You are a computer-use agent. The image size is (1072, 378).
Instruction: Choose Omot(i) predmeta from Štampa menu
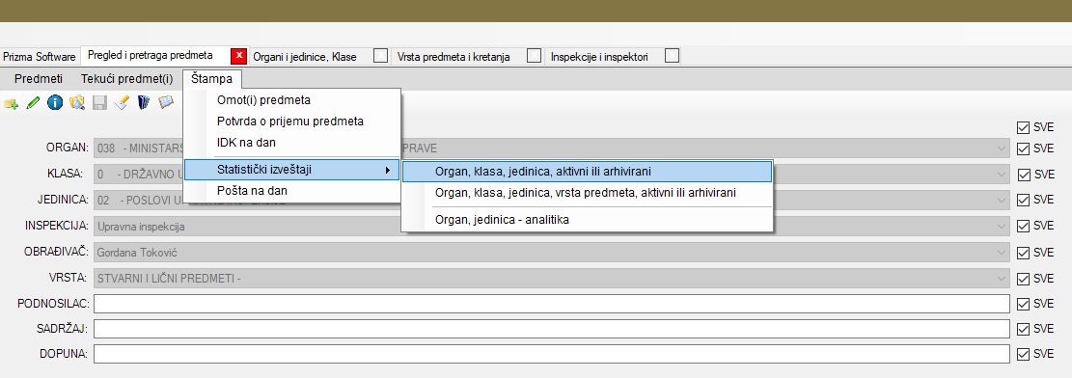(x=292, y=100)
